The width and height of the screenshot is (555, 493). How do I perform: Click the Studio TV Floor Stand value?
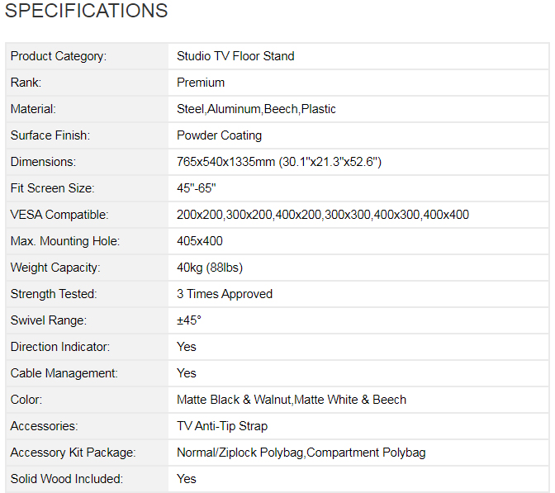(235, 56)
